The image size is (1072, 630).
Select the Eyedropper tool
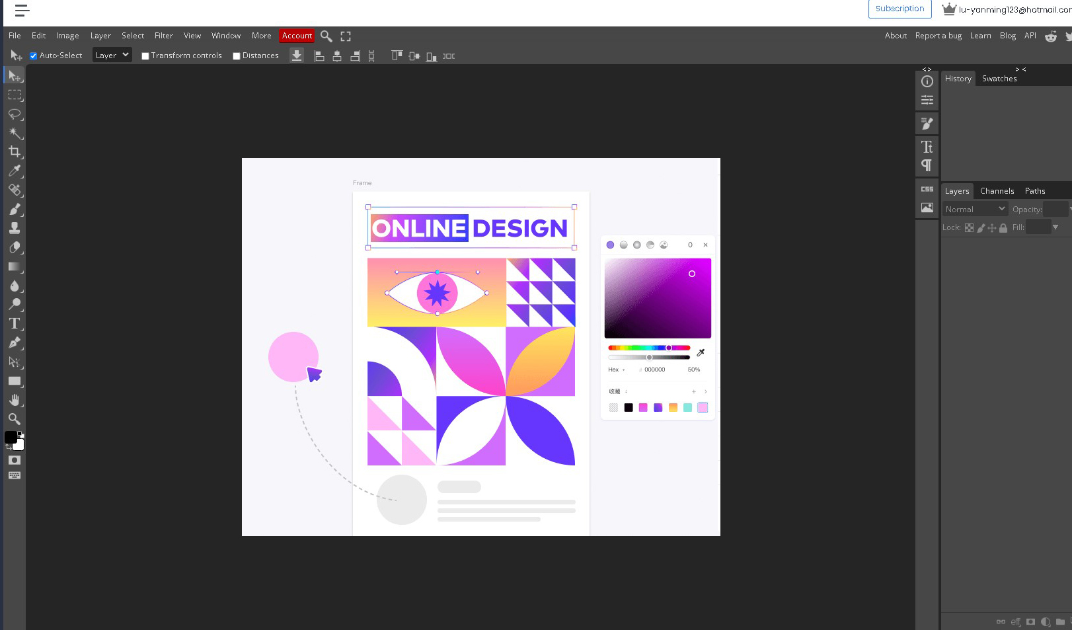click(15, 171)
